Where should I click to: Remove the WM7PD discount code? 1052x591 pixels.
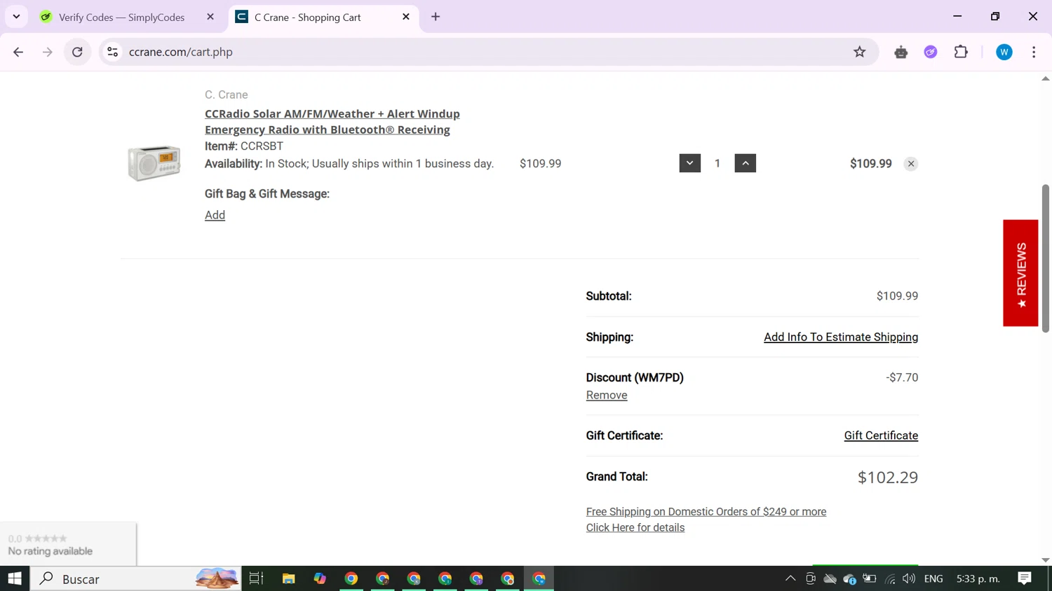607,395
